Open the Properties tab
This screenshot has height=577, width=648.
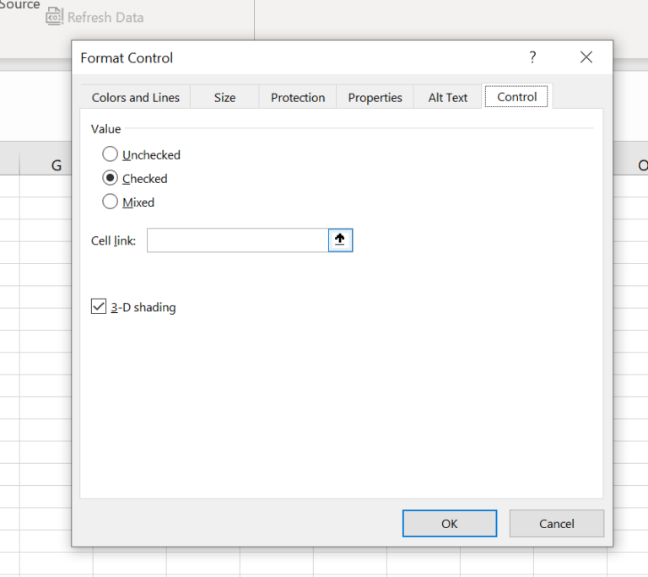[375, 98]
